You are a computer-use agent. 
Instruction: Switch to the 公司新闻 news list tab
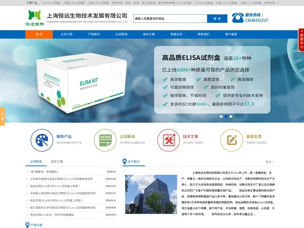coord(36,161)
